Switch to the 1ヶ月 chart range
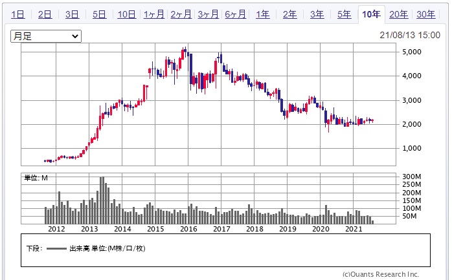Screen dimensions: 452x280 tap(154, 14)
